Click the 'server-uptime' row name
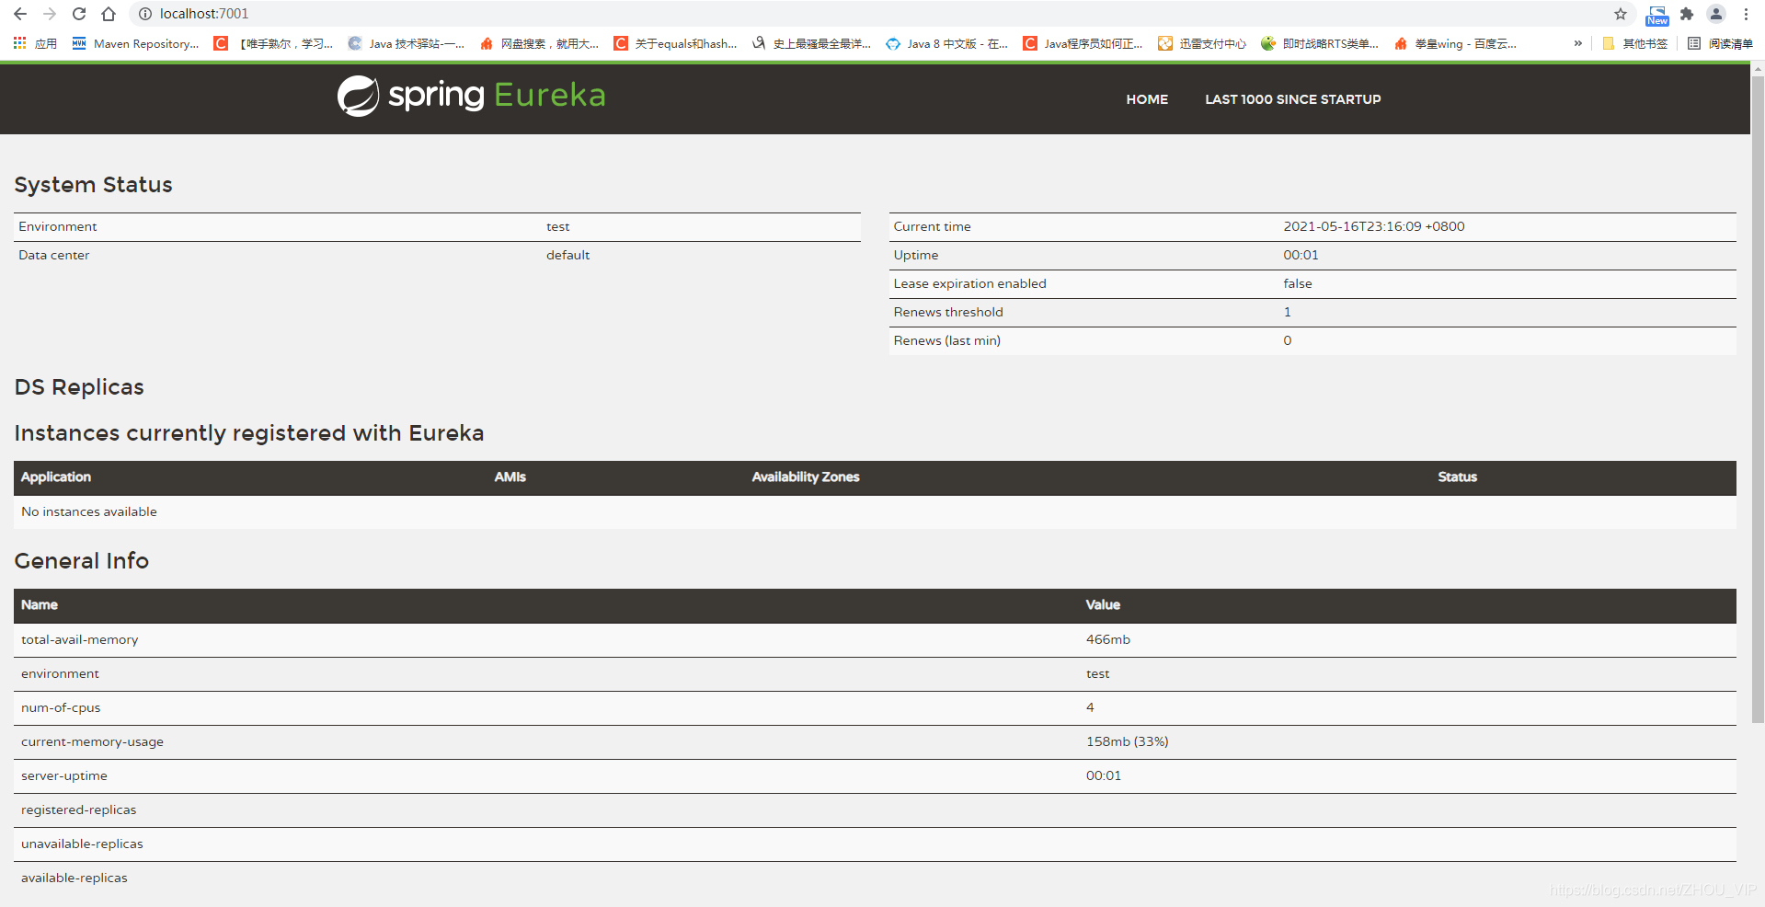The image size is (1765, 907). click(x=64, y=775)
